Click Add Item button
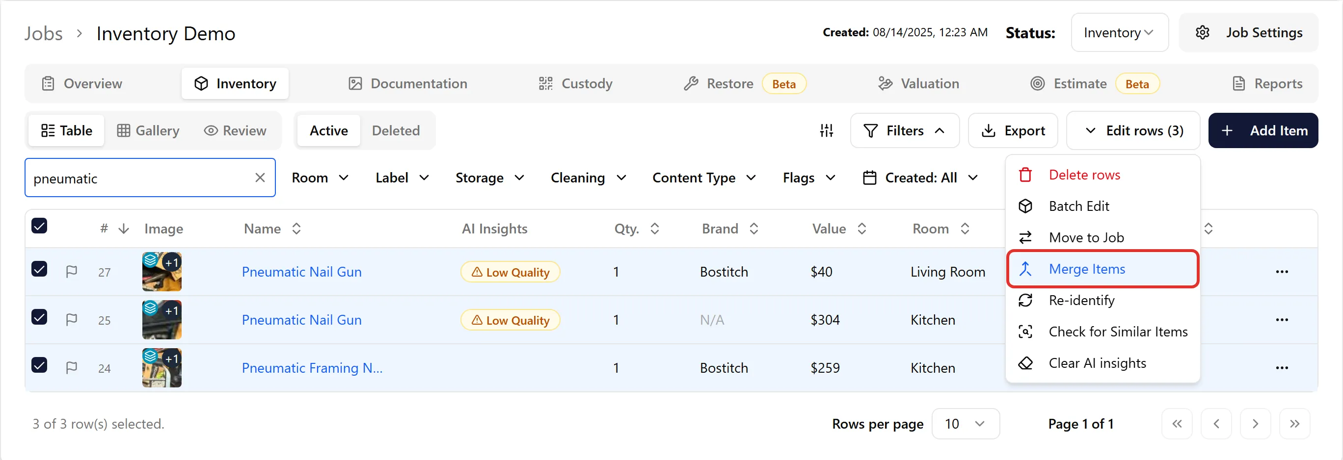1343x460 pixels. (1262, 131)
